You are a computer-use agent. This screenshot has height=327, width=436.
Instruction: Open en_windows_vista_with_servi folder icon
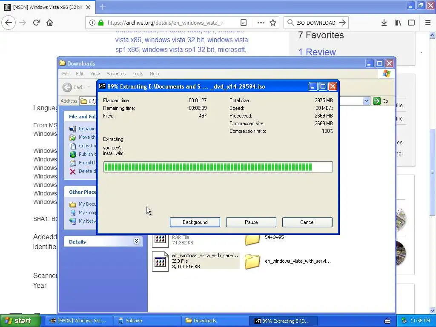252,261
